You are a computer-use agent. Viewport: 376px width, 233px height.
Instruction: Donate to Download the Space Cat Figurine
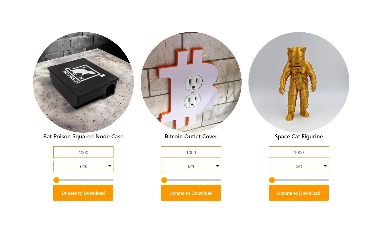point(299,193)
